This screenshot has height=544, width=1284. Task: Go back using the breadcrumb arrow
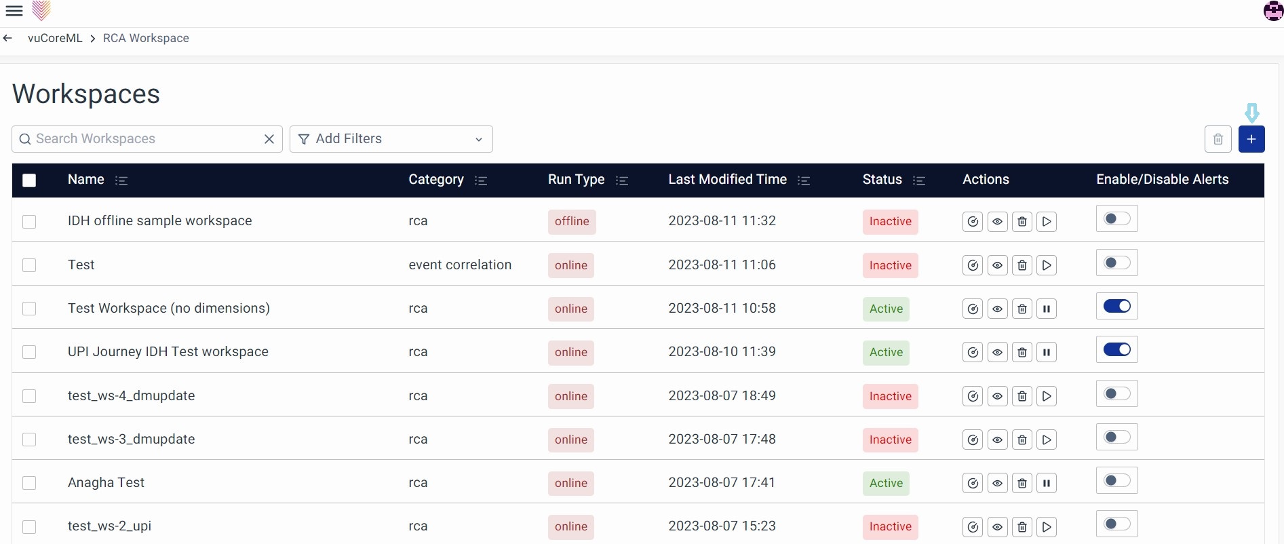8,39
